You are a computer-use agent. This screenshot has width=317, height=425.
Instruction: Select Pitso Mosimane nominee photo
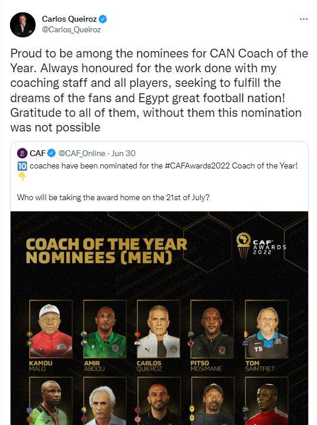pos(212,329)
